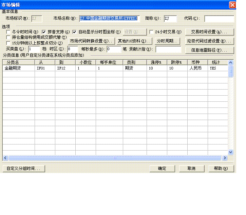
Task: Open 垃圾代码过滤设置 dialog
Action: [x=209, y=41]
